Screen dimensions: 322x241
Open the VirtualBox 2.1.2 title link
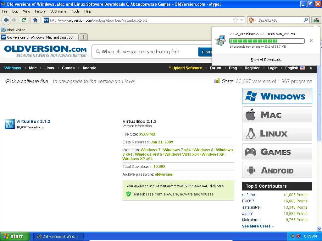pyautogui.click(x=33, y=121)
